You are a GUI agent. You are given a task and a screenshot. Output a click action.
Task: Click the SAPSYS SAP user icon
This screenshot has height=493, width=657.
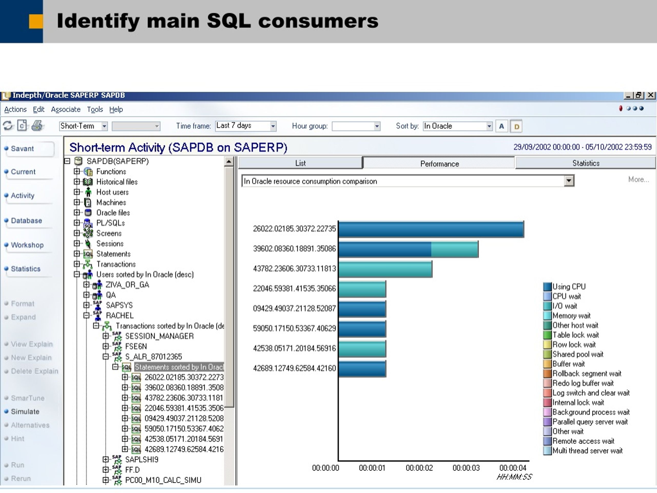[98, 305]
